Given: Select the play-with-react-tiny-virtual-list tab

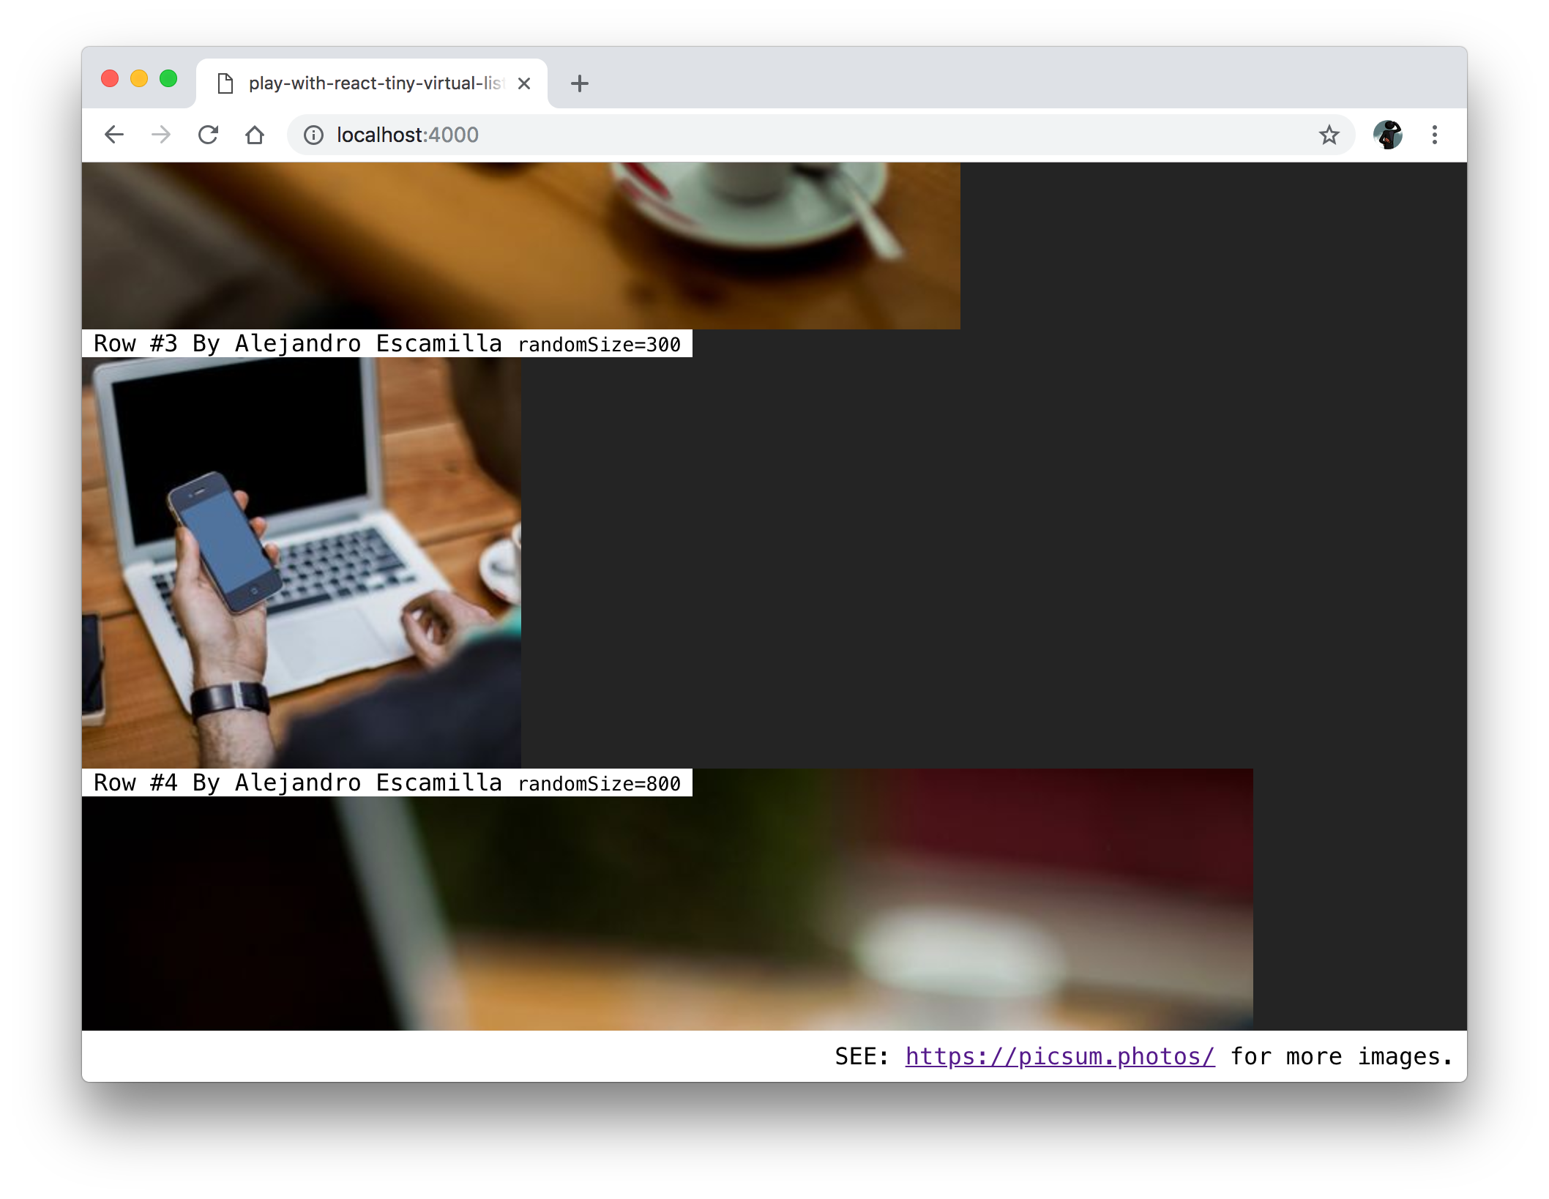Looking at the screenshot, I should pyautogui.click(x=366, y=83).
